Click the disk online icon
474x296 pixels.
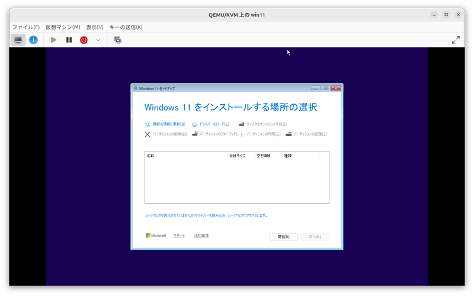pos(241,124)
